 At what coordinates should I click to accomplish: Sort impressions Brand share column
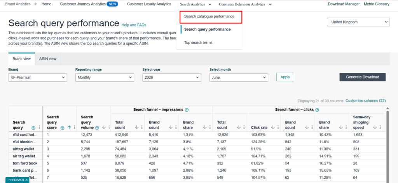(x=205, y=128)
